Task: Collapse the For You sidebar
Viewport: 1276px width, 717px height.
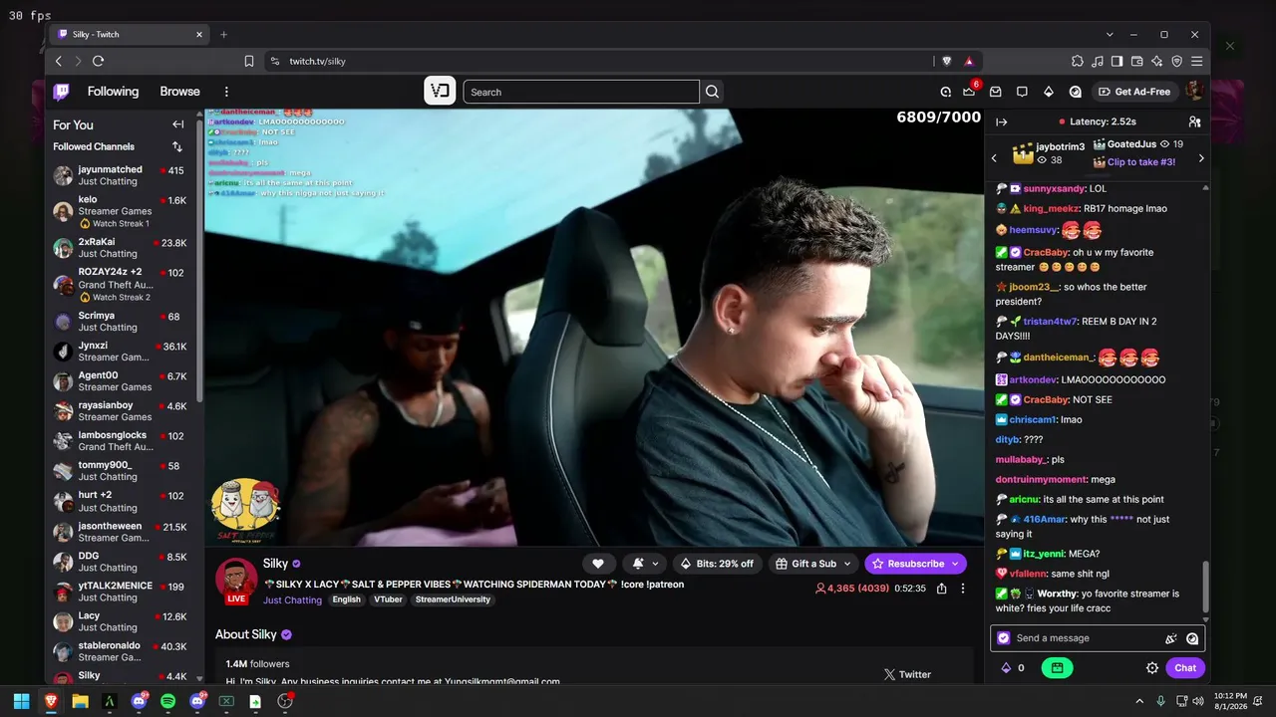Action: (x=177, y=124)
